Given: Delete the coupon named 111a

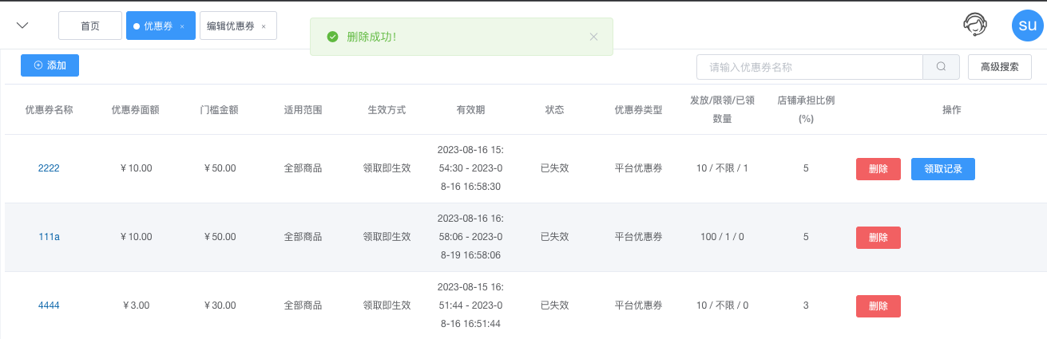Looking at the screenshot, I should [x=878, y=238].
